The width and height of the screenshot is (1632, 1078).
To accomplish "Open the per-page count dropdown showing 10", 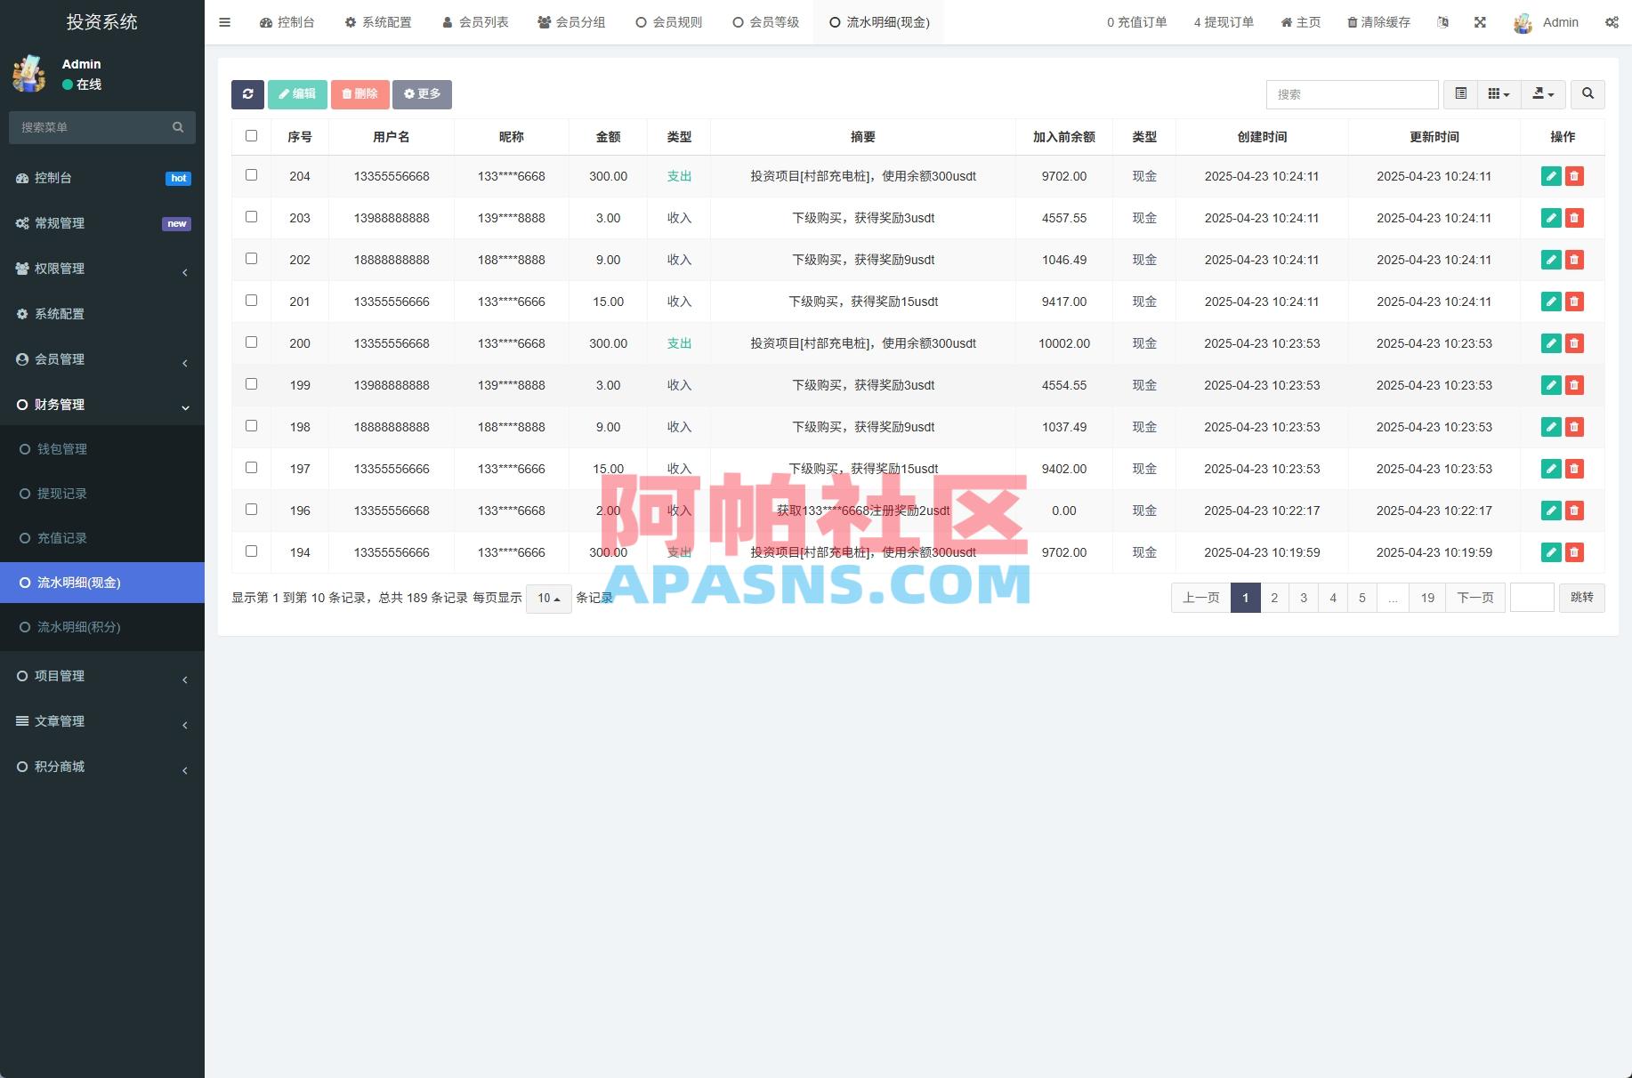I will (548, 599).
